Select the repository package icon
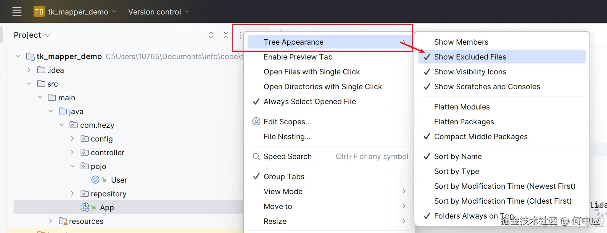 pos(85,194)
